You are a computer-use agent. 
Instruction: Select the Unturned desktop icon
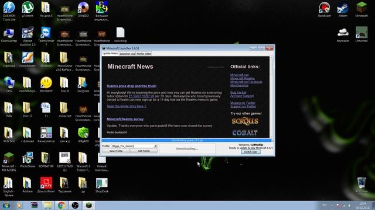(362, 35)
